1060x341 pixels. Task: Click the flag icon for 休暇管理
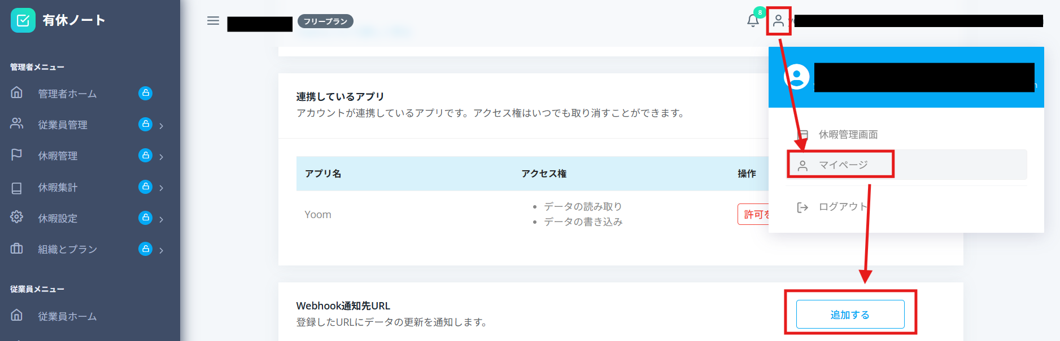click(x=17, y=154)
